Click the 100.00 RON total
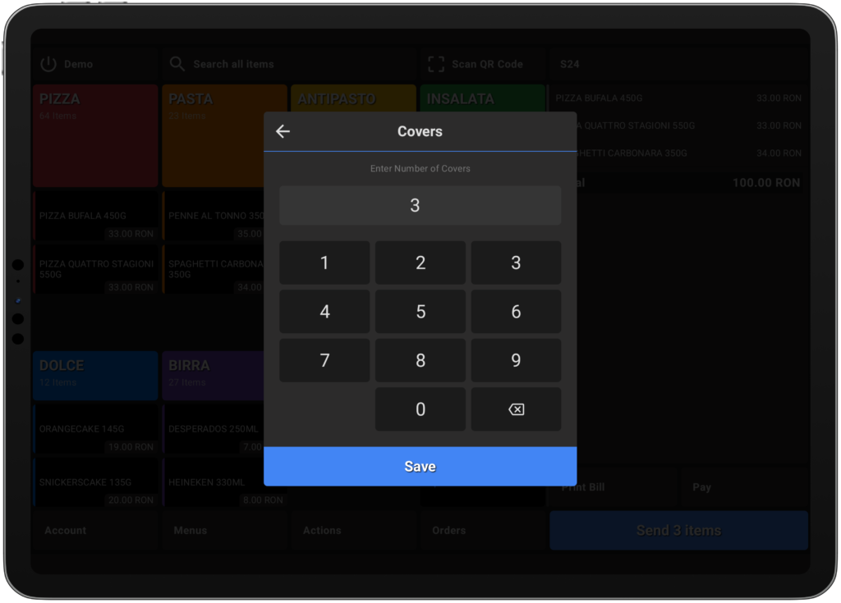 pyautogui.click(x=766, y=183)
